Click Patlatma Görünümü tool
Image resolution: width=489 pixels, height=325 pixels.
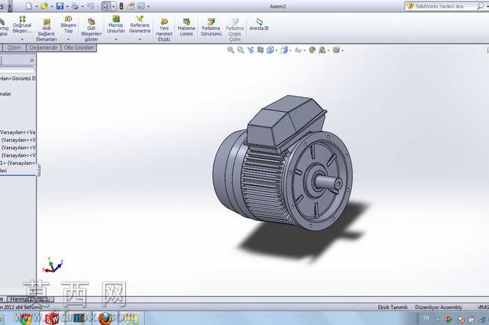(x=211, y=27)
